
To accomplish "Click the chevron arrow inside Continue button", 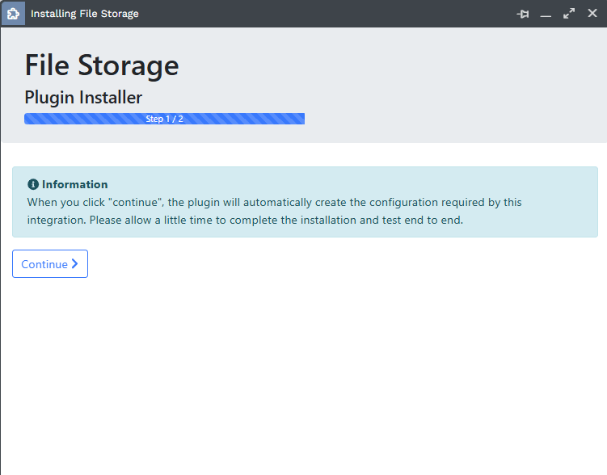I will click(x=75, y=264).
